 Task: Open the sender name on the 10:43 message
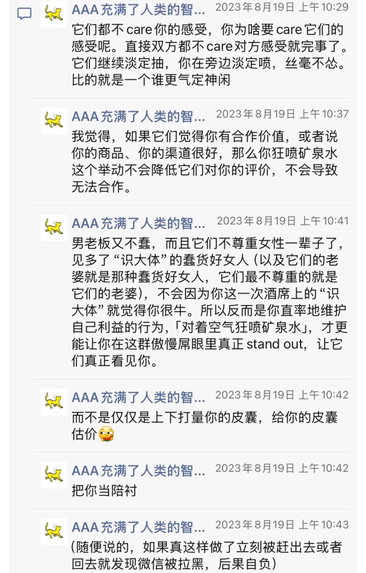(138, 527)
